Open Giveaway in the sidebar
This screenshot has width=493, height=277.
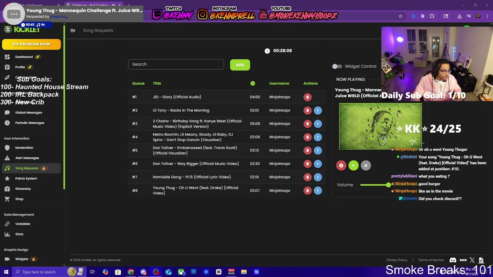coord(32,189)
